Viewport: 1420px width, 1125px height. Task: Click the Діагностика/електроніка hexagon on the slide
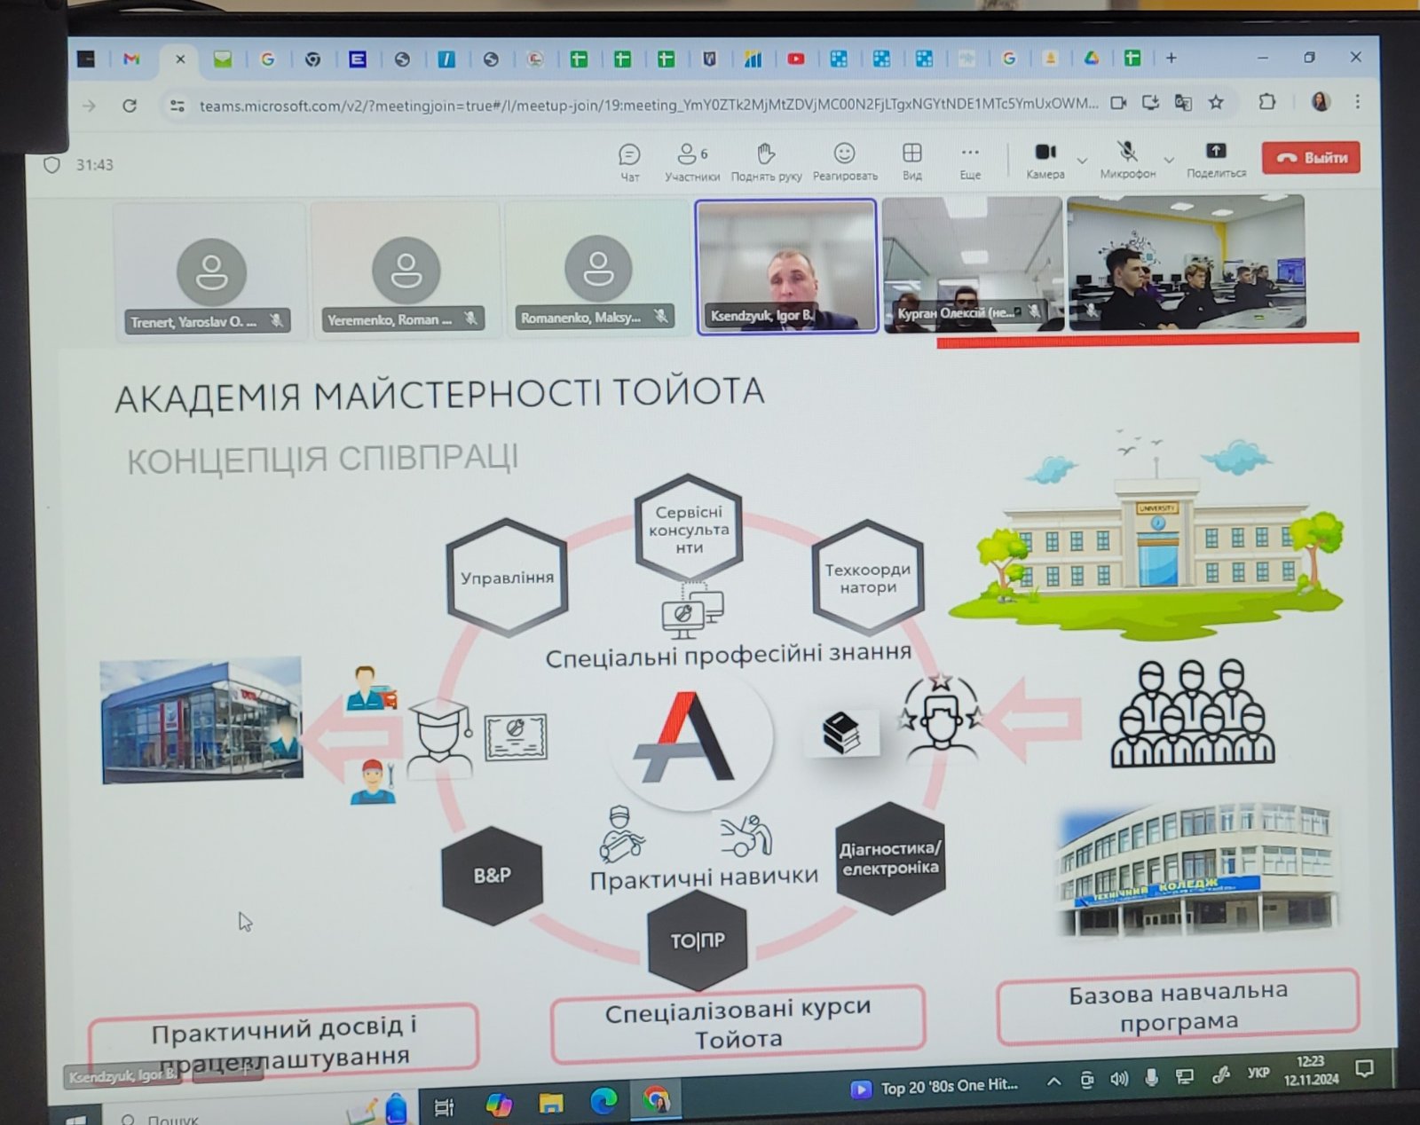(x=890, y=858)
